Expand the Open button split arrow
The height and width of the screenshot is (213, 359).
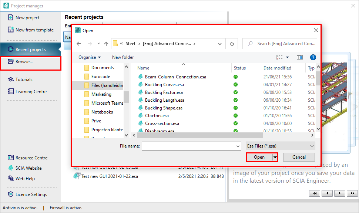click(275, 157)
